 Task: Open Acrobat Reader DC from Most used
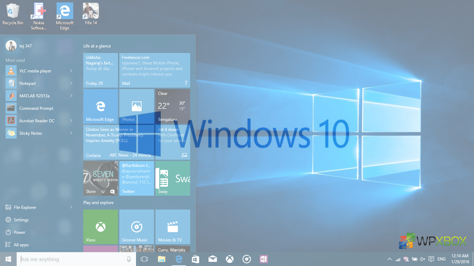40,121
